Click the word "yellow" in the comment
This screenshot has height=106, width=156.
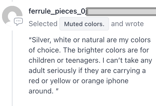point(60,81)
